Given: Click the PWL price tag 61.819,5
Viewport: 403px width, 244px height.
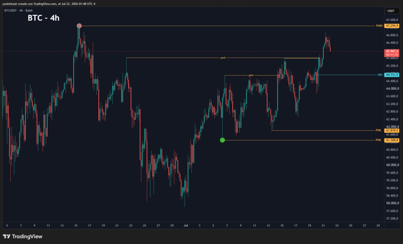Looking at the screenshot, I should (x=392, y=130).
